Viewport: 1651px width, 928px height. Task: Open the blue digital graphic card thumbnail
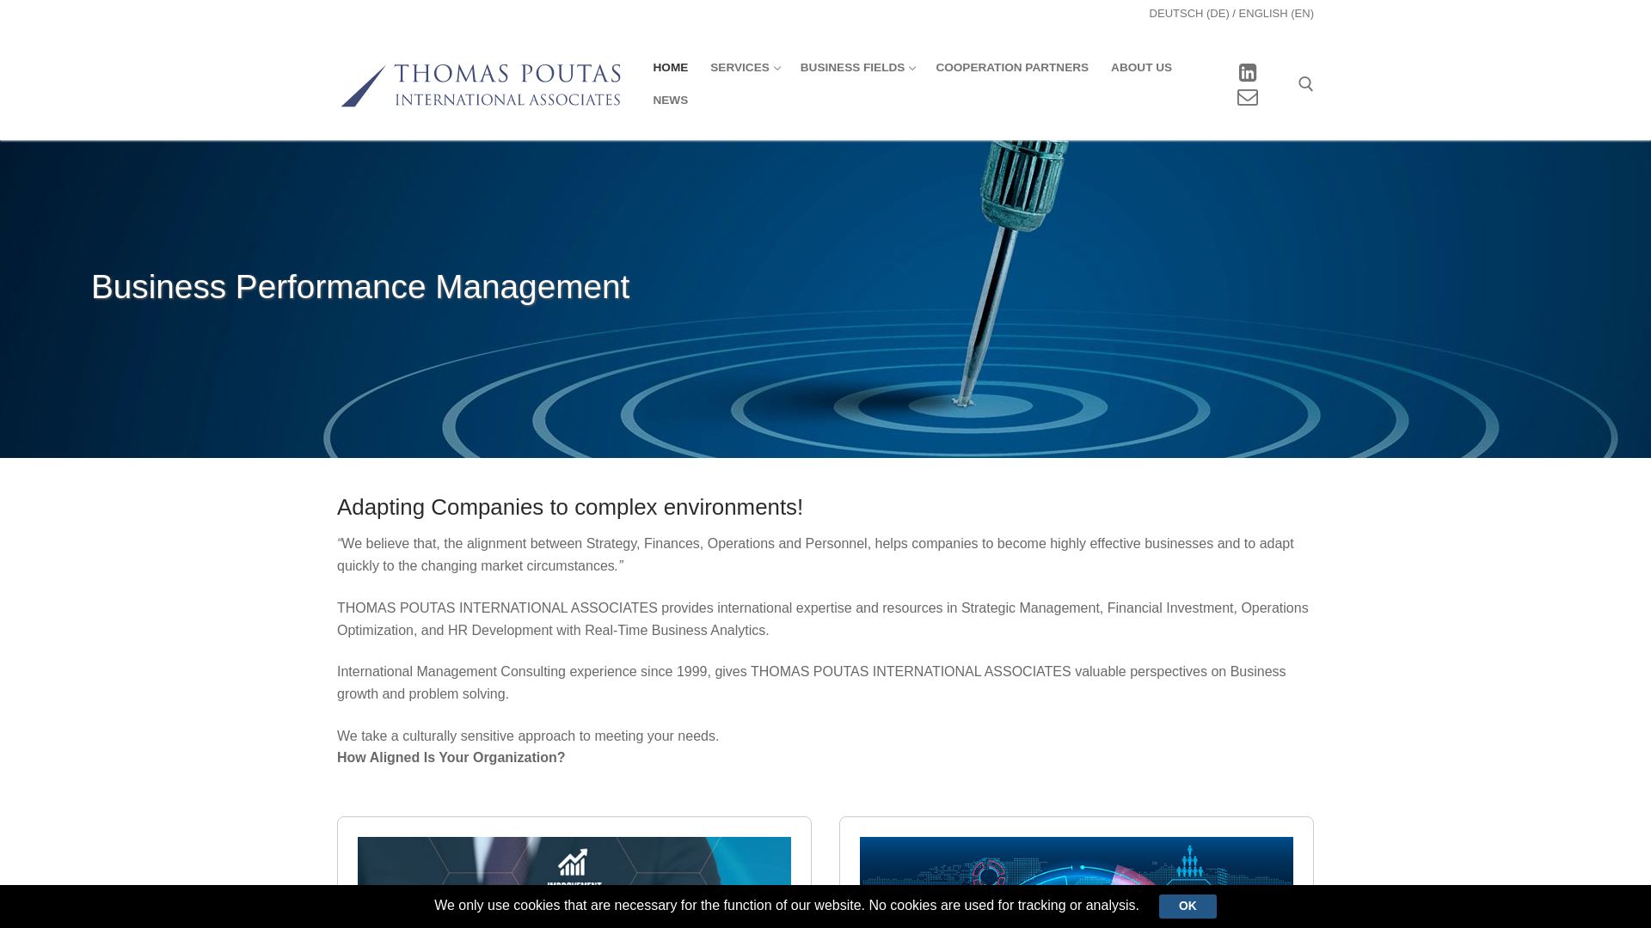point(1076,861)
